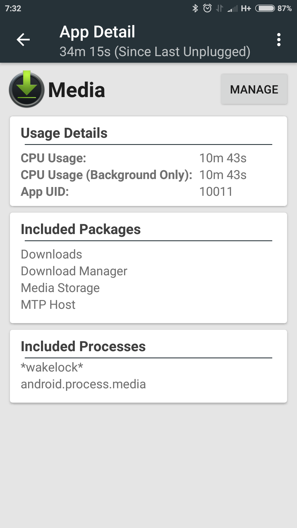Open the three-dot overflow menu
The image size is (297, 528).
pos(279,40)
